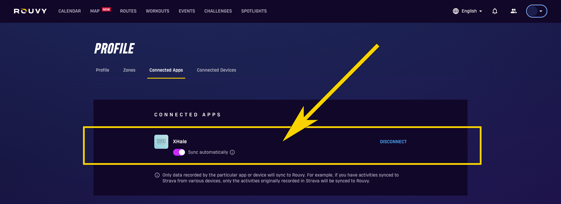Open the friends people icon
The width and height of the screenshot is (561, 204).
coord(514,11)
